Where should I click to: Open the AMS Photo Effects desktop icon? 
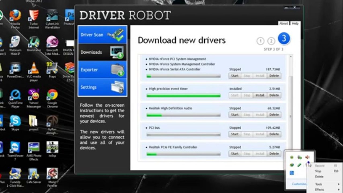(x=34, y=151)
